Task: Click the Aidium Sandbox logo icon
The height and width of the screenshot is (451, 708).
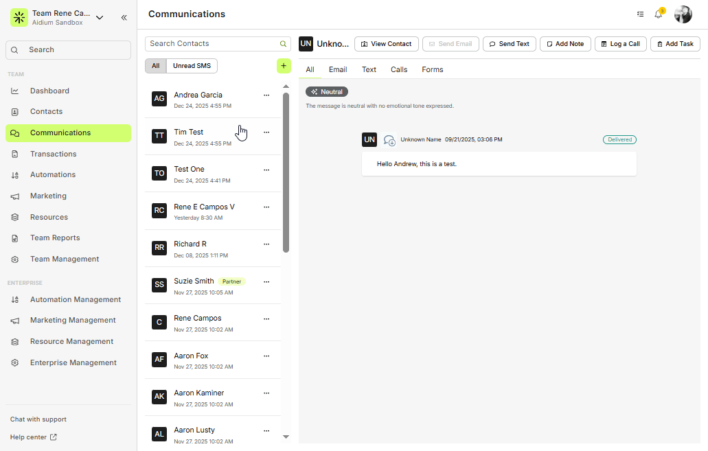Action: 19,16
